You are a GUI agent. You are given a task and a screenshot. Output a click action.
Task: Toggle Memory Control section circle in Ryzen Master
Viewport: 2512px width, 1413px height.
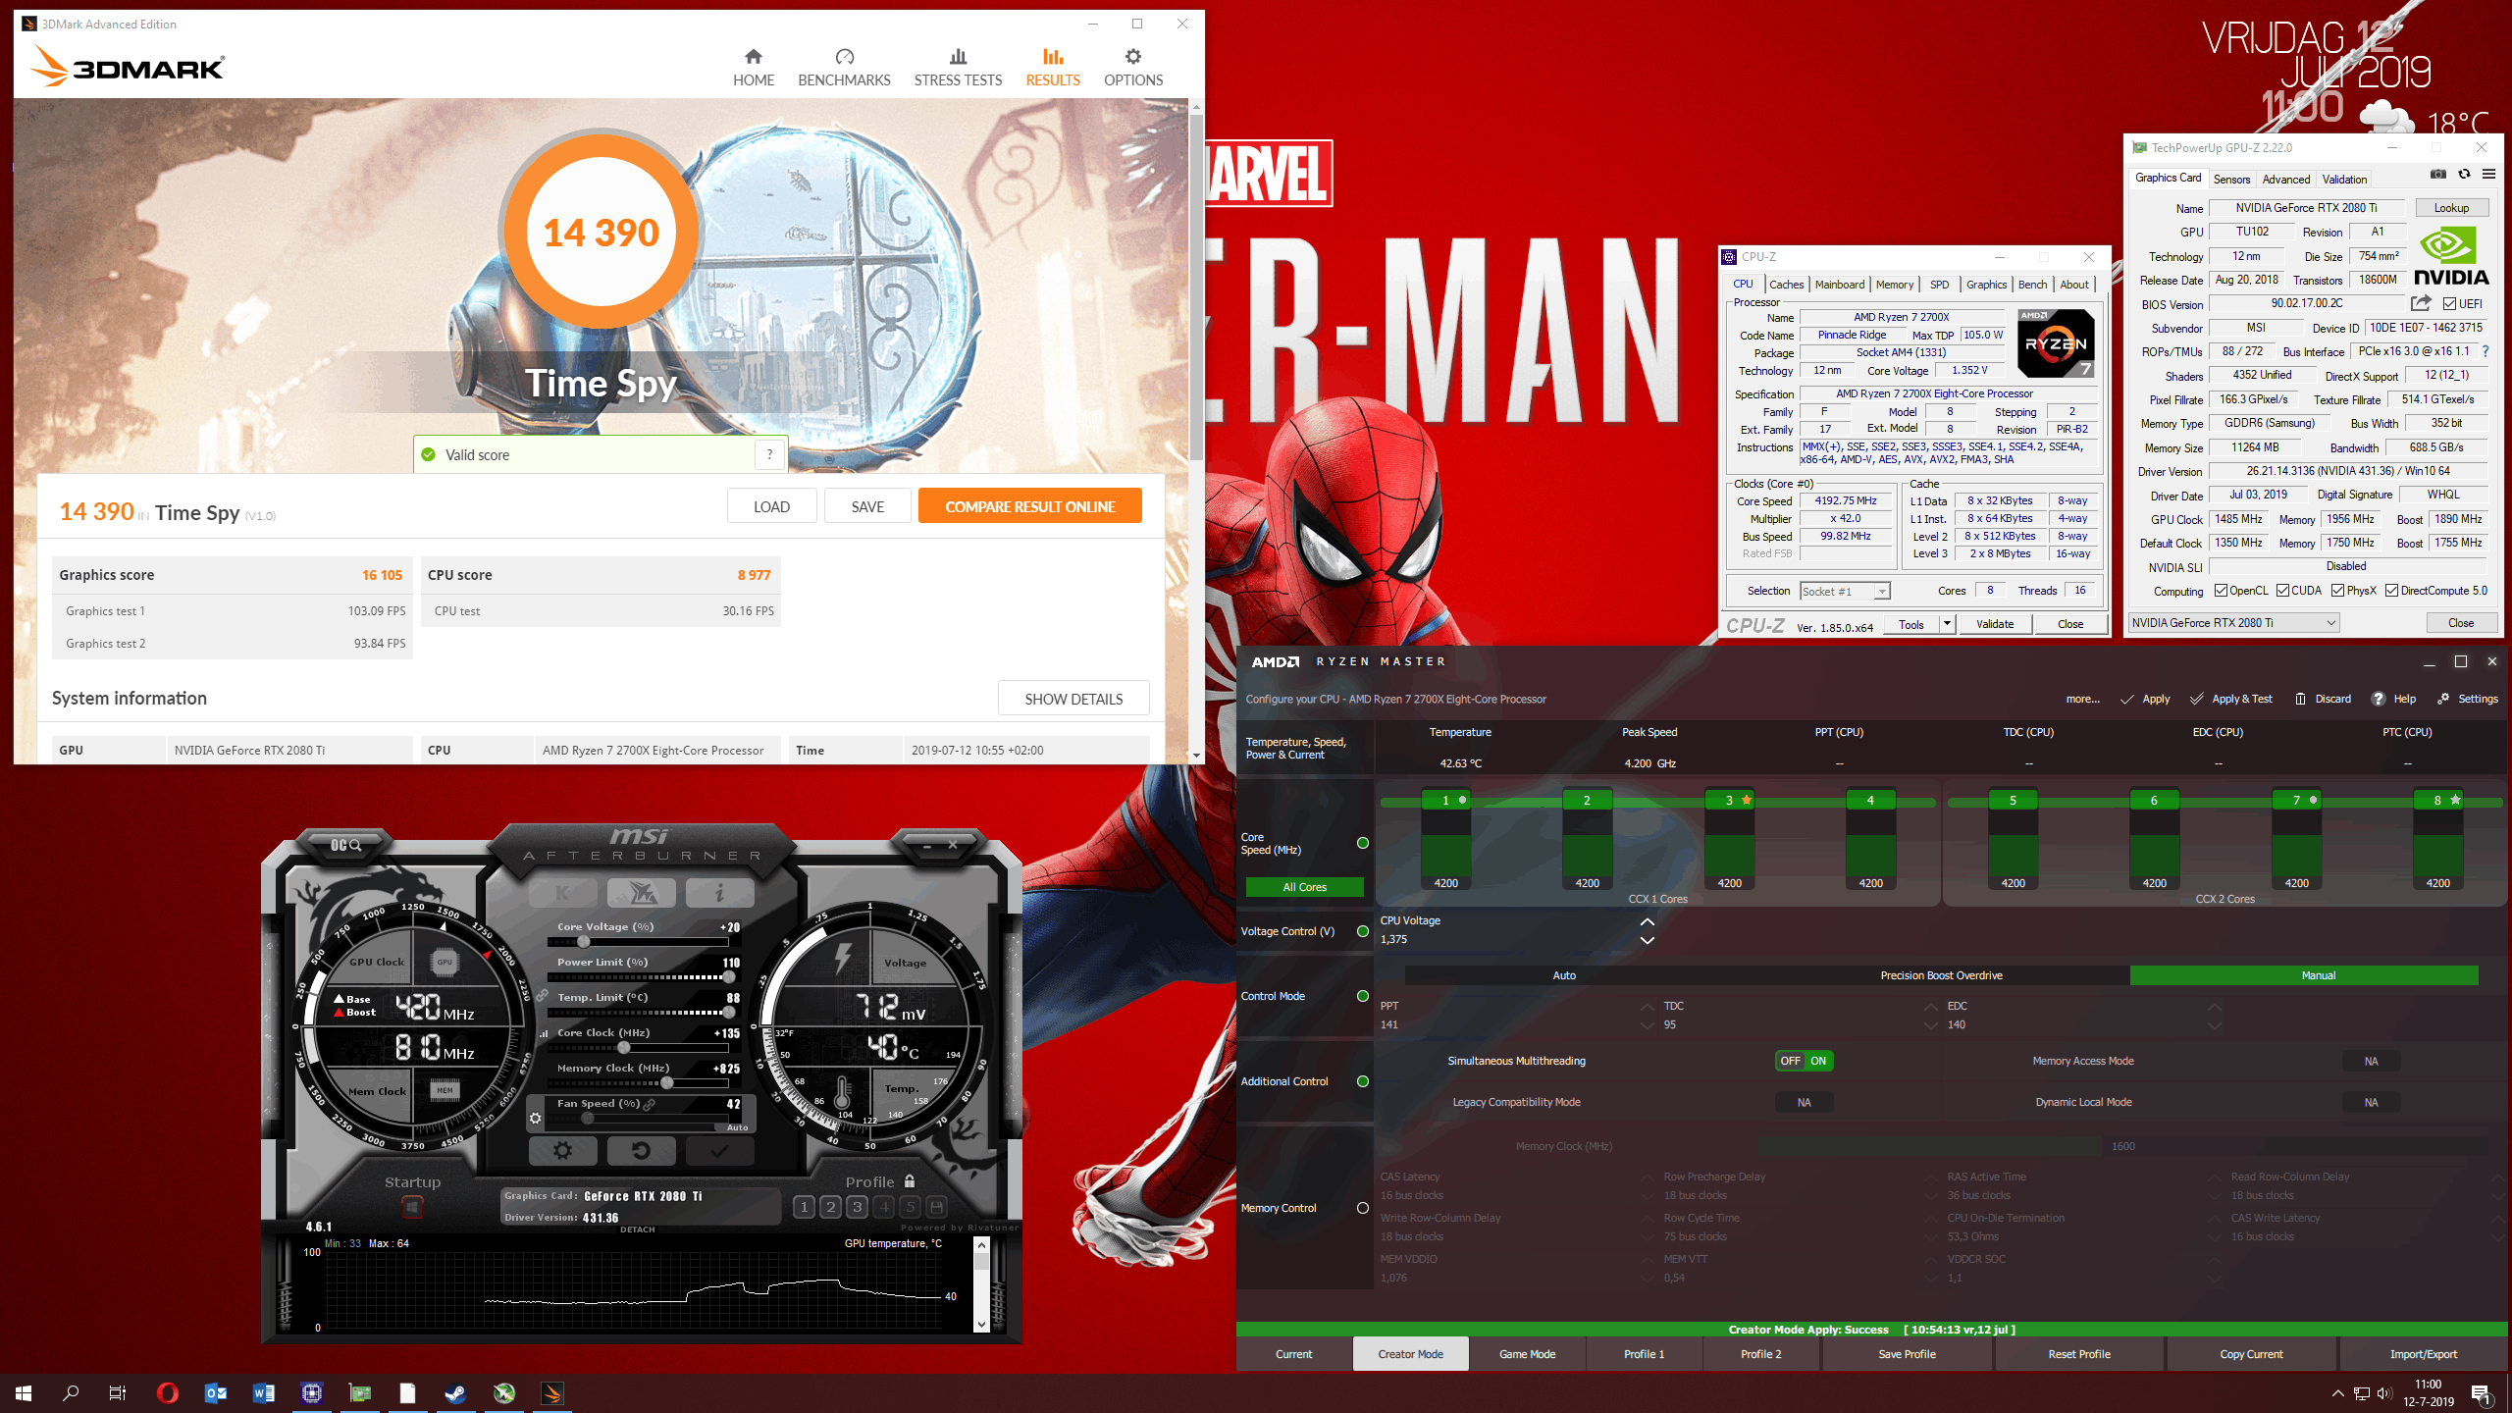tap(1362, 1208)
